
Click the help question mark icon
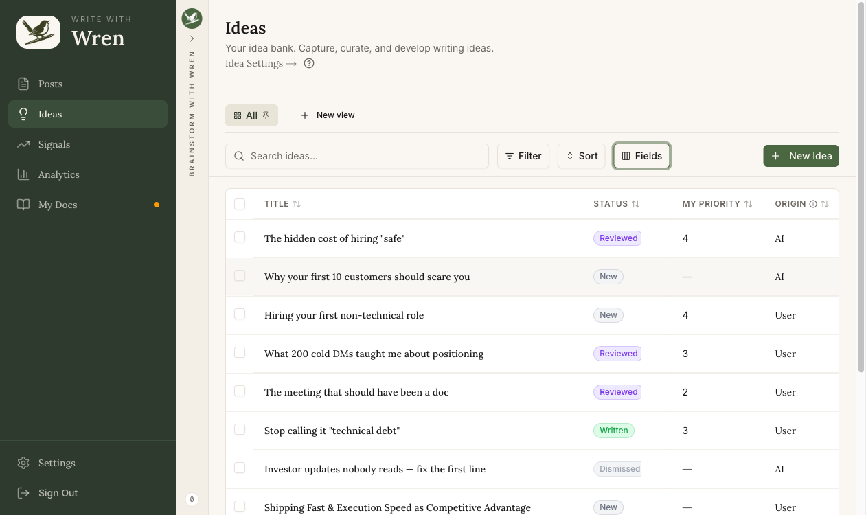point(309,63)
